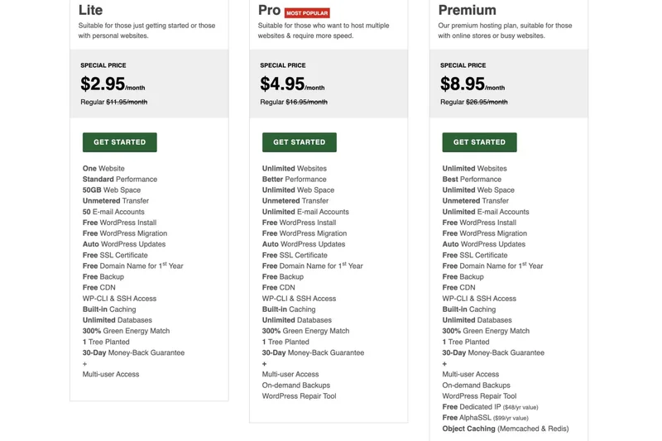662x441 pixels.
Task: Click the crossed-out $11.95/month regular price
Action: pyautogui.click(x=127, y=103)
